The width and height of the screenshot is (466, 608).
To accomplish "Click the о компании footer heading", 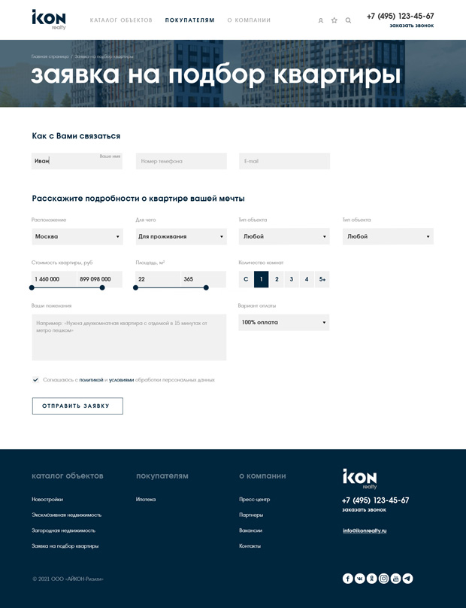I will [262, 476].
